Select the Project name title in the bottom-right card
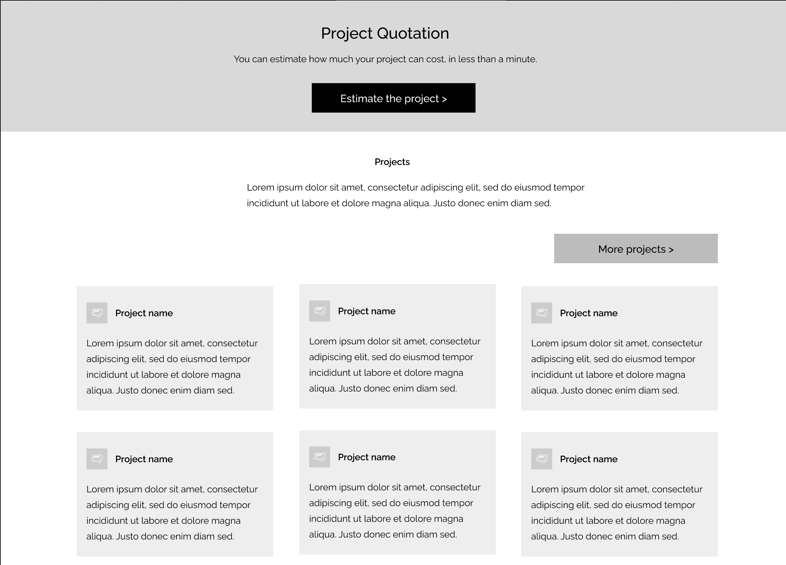Image resolution: width=786 pixels, height=565 pixels. point(589,459)
